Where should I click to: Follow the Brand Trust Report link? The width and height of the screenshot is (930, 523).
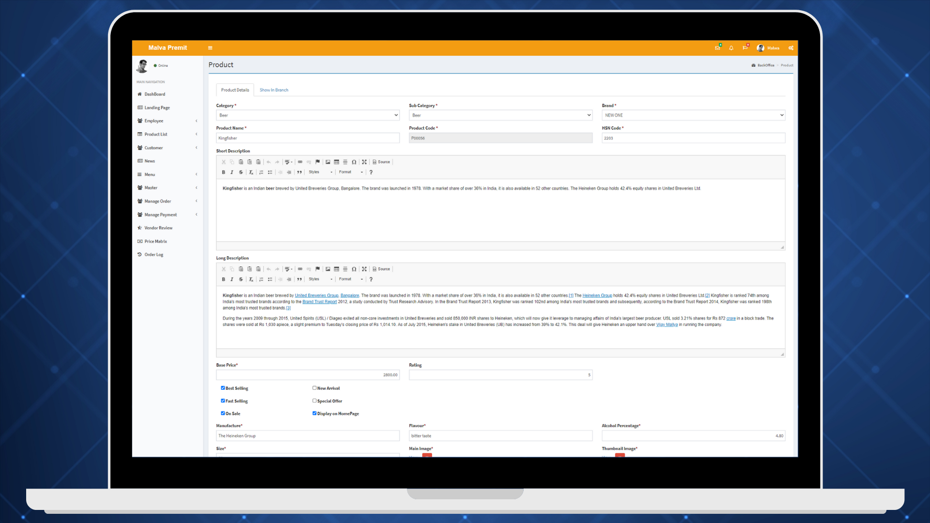pos(320,302)
